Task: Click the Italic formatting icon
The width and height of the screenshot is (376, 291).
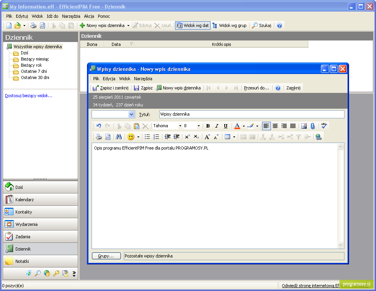Action: pyautogui.click(x=217, y=126)
